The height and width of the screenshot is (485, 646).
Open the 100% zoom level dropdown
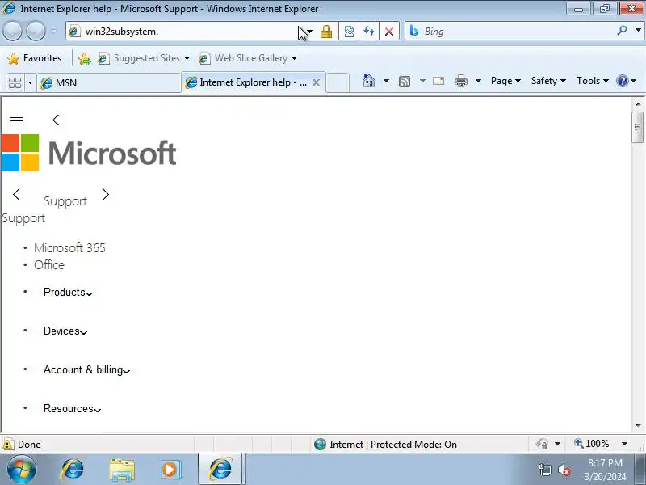tap(624, 444)
